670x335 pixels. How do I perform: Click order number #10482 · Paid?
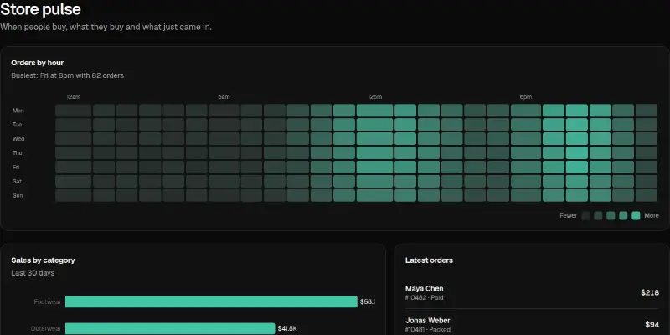(424, 297)
